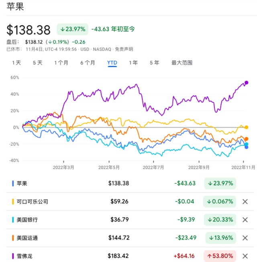This screenshot has width=257, height=262.
Task: Show the 5年 chart range
Action: (x=154, y=63)
